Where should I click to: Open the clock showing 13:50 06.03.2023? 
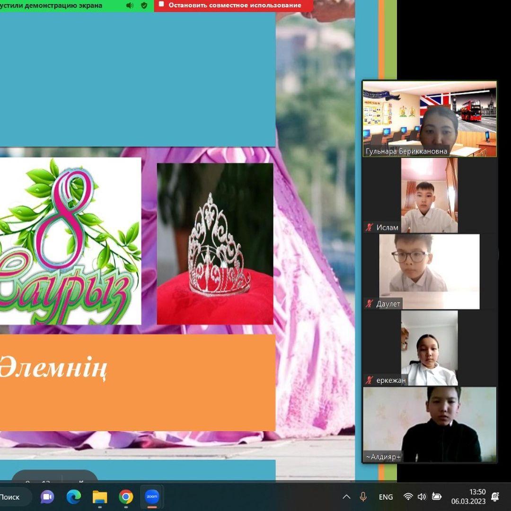coord(468,496)
